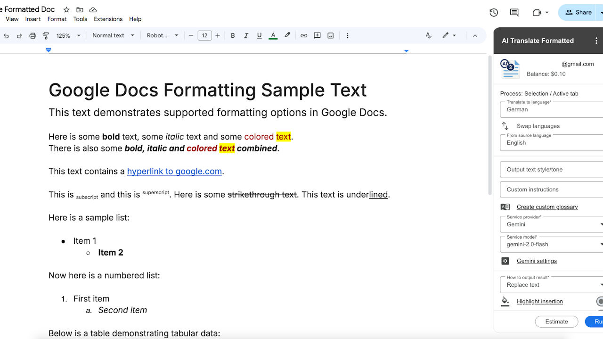Open the highlight color picker
Screen dimensions: 603x339
click(287, 36)
